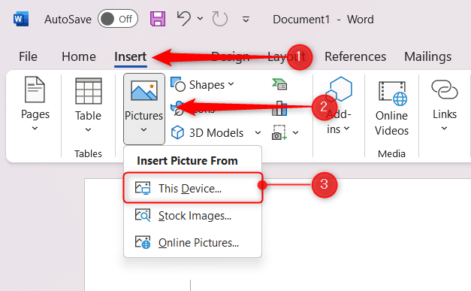471x291 pixels.
Task: Choose This Device... from picture menu
Action: pos(193,188)
